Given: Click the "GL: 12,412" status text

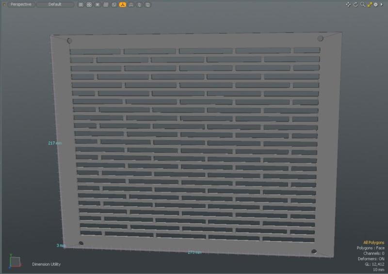Looking at the screenshot, I should tap(374, 264).
